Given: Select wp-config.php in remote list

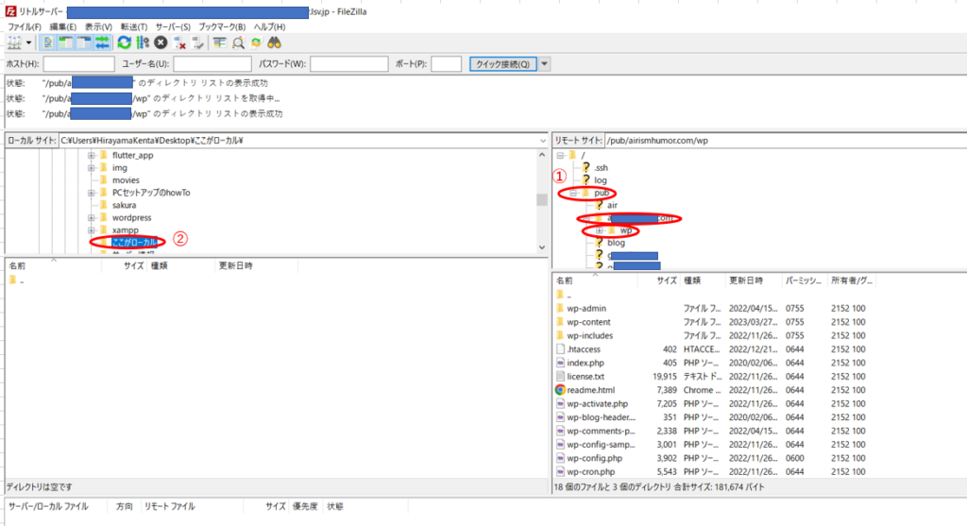Looking at the screenshot, I should point(595,458).
